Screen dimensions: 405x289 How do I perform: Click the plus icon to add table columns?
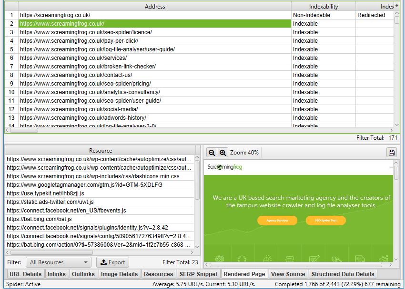(397, 6)
